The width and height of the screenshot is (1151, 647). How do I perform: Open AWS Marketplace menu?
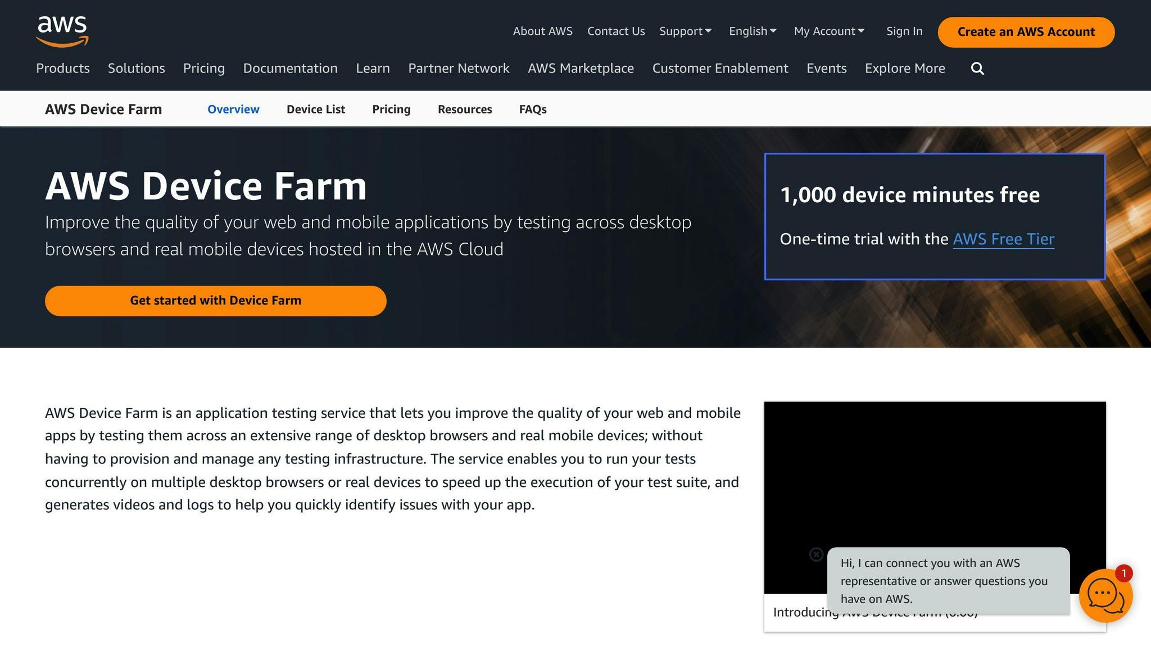(x=581, y=69)
